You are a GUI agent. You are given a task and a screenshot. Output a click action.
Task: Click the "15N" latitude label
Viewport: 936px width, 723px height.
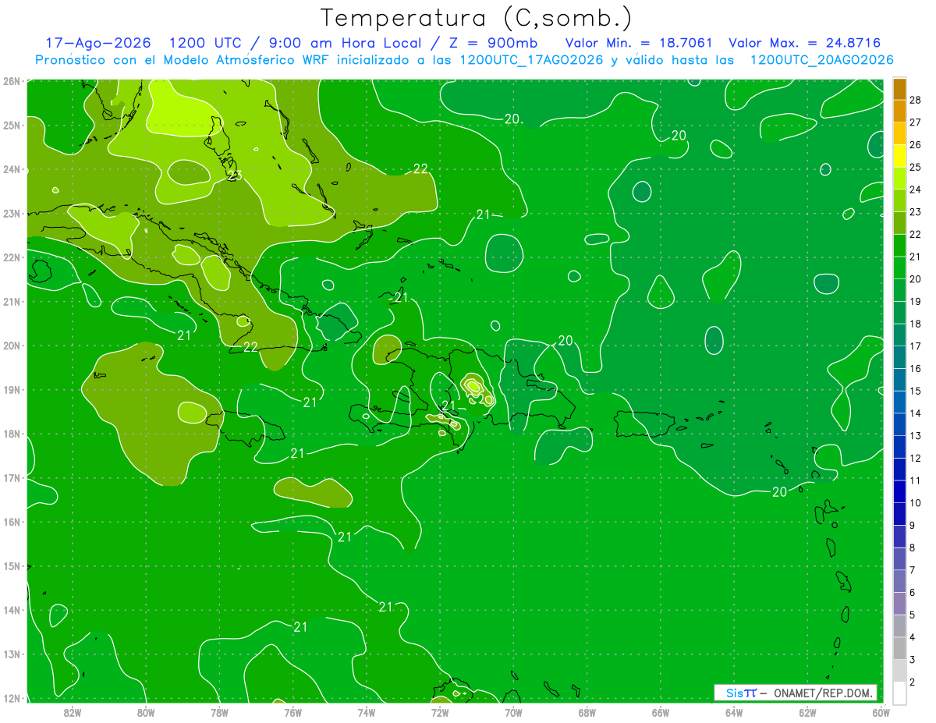click(x=11, y=565)
